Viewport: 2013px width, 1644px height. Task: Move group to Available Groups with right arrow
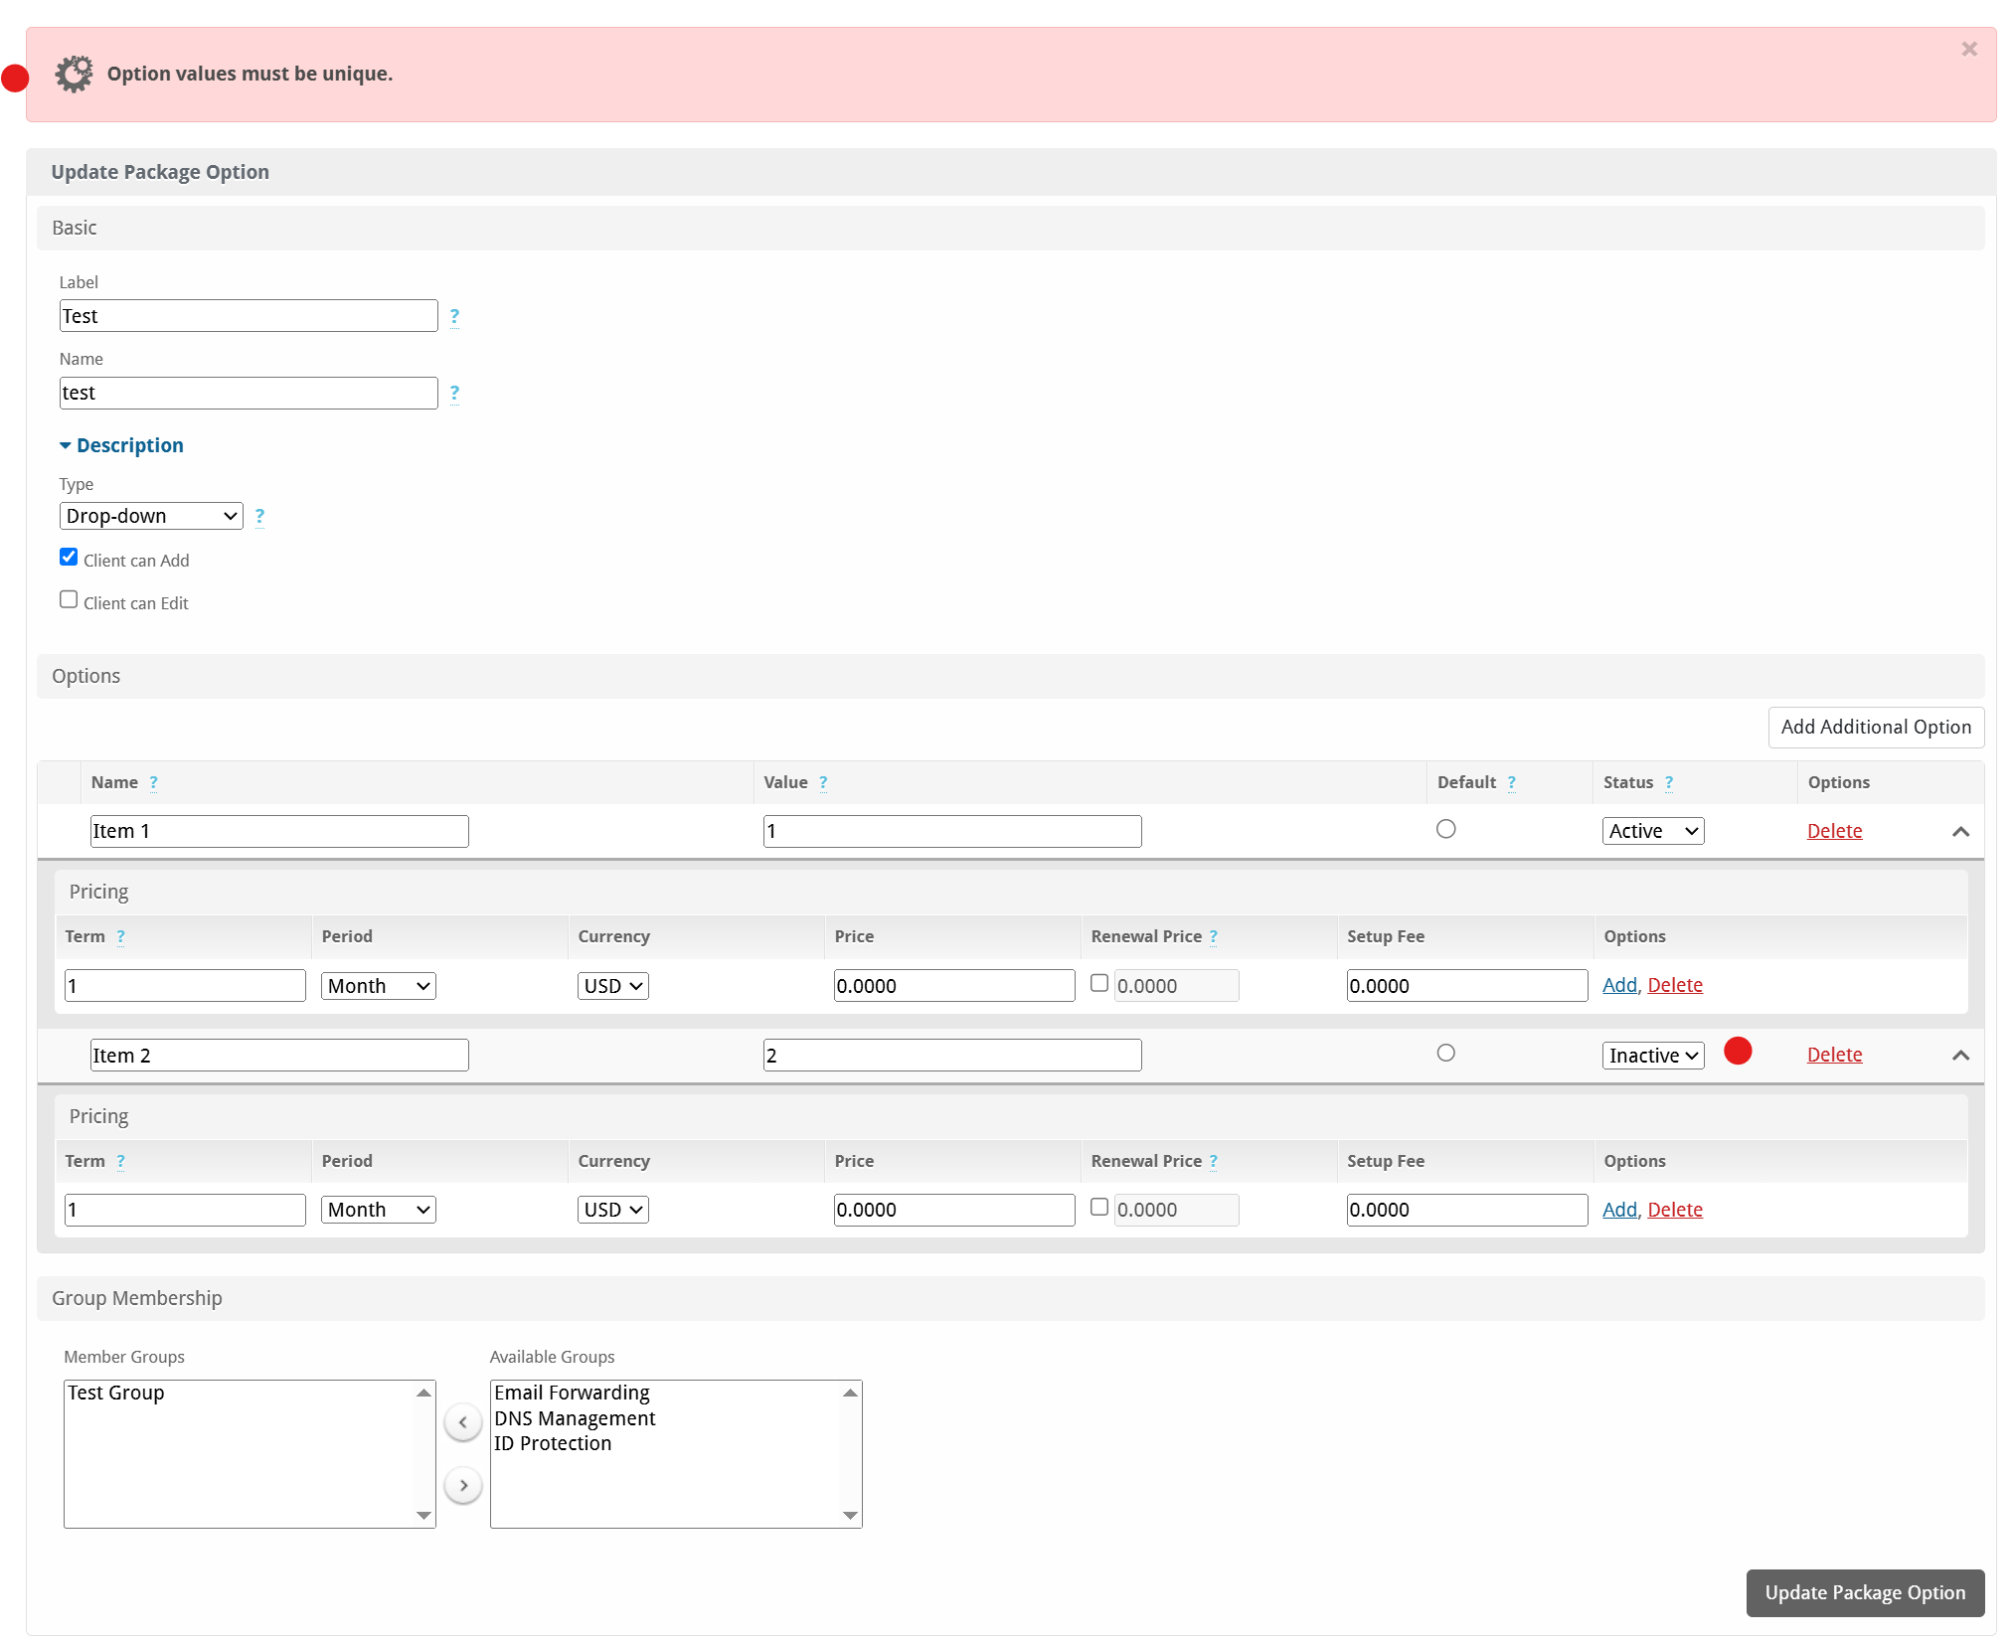coord(463,1486)
